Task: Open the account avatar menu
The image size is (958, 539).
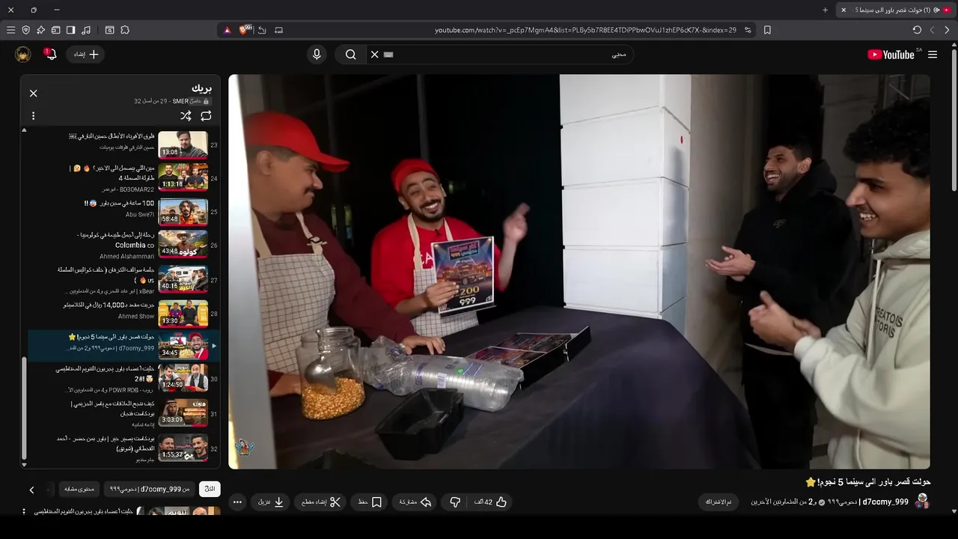Action: tap(23, 55)
